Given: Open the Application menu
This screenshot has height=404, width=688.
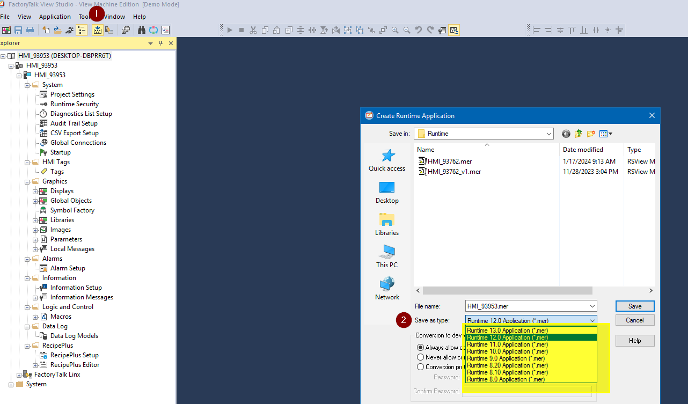Looking at the screenshot, I should click(55, 17).
